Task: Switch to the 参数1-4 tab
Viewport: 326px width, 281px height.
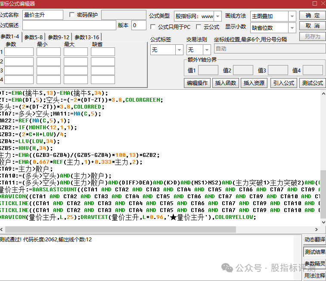Action: click(x=10, y=37)
